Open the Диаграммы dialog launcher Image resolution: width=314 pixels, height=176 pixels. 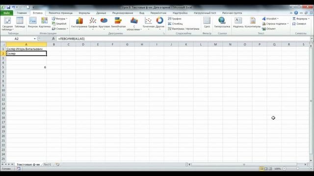click(x=163, y=34)
